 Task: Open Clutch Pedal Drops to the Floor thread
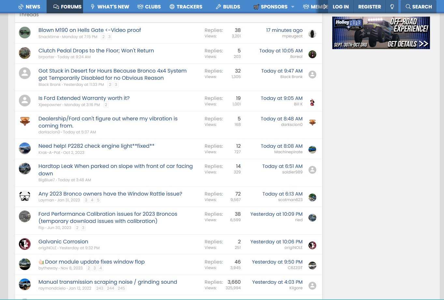coord(96,50)
